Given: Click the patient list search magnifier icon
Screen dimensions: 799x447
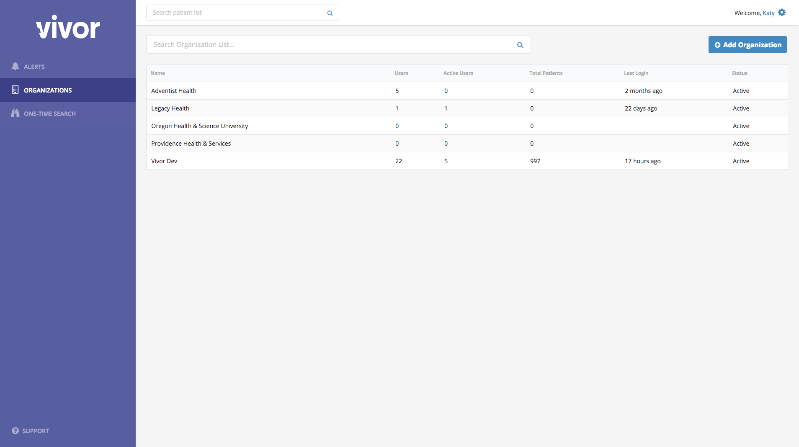Looking at the screenshot, I should tap(330, 13).
